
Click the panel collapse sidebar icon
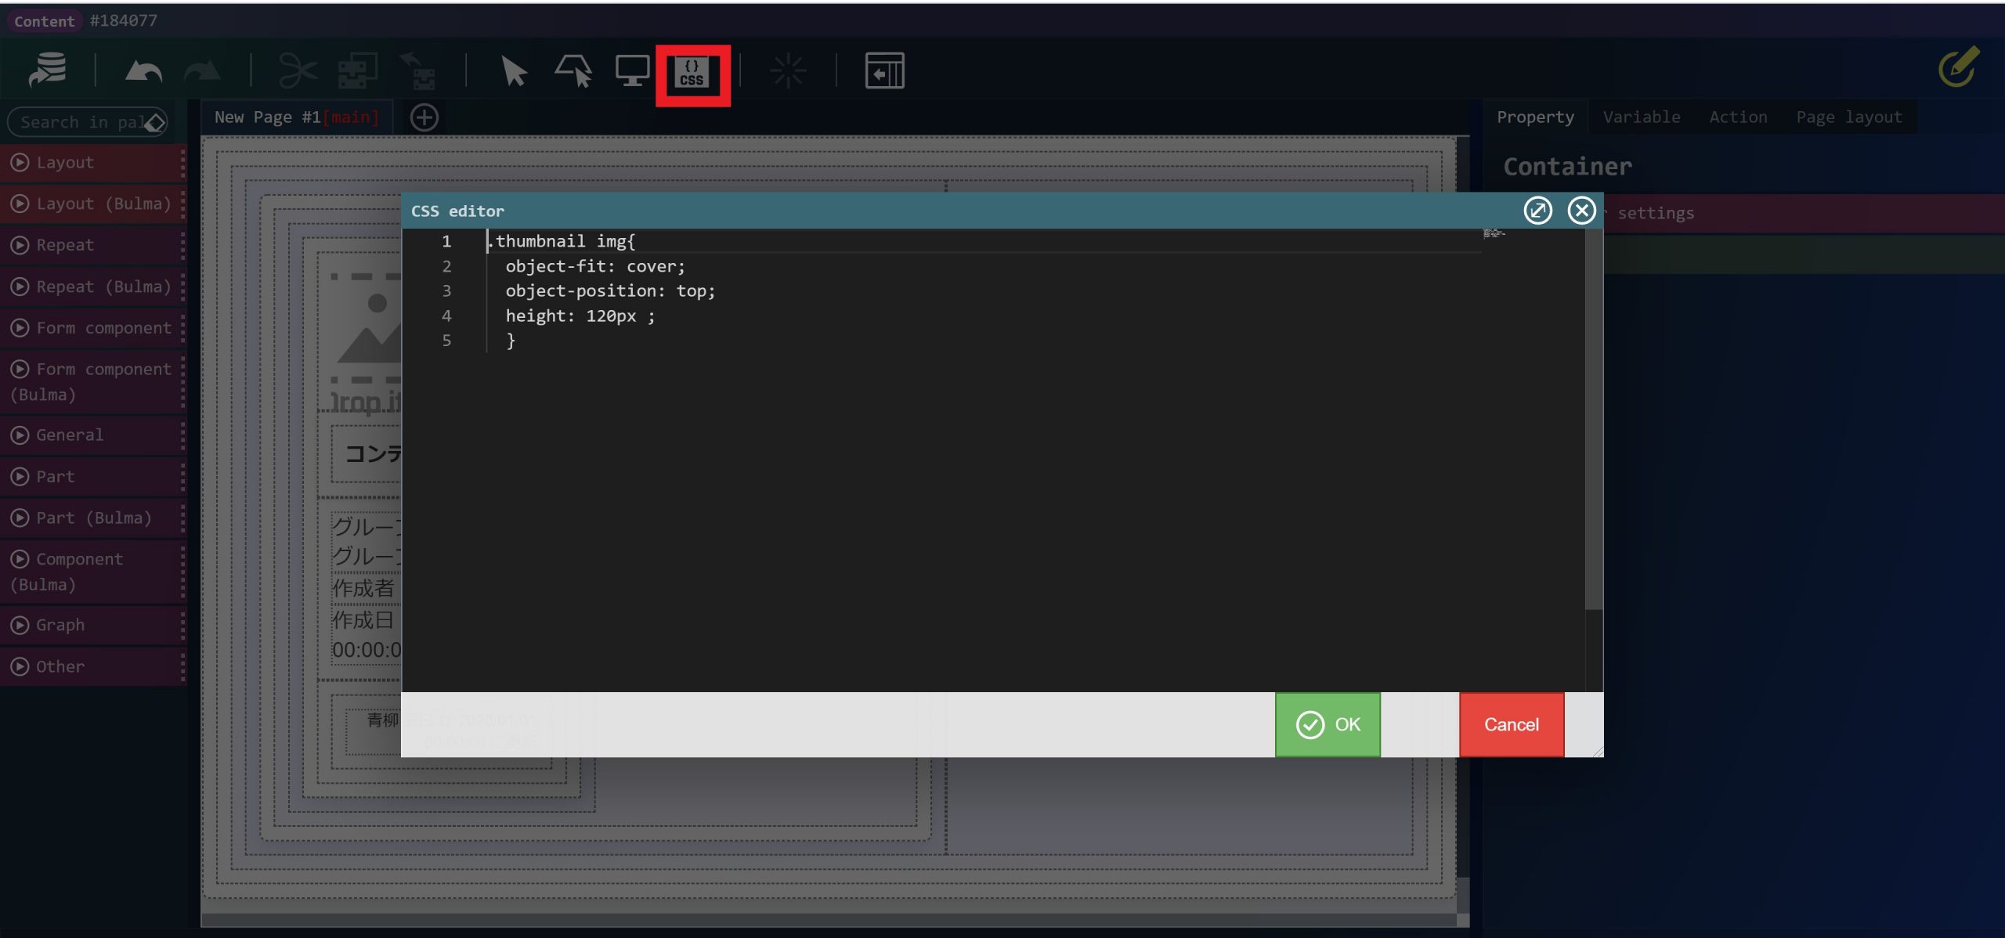[884, 71]
